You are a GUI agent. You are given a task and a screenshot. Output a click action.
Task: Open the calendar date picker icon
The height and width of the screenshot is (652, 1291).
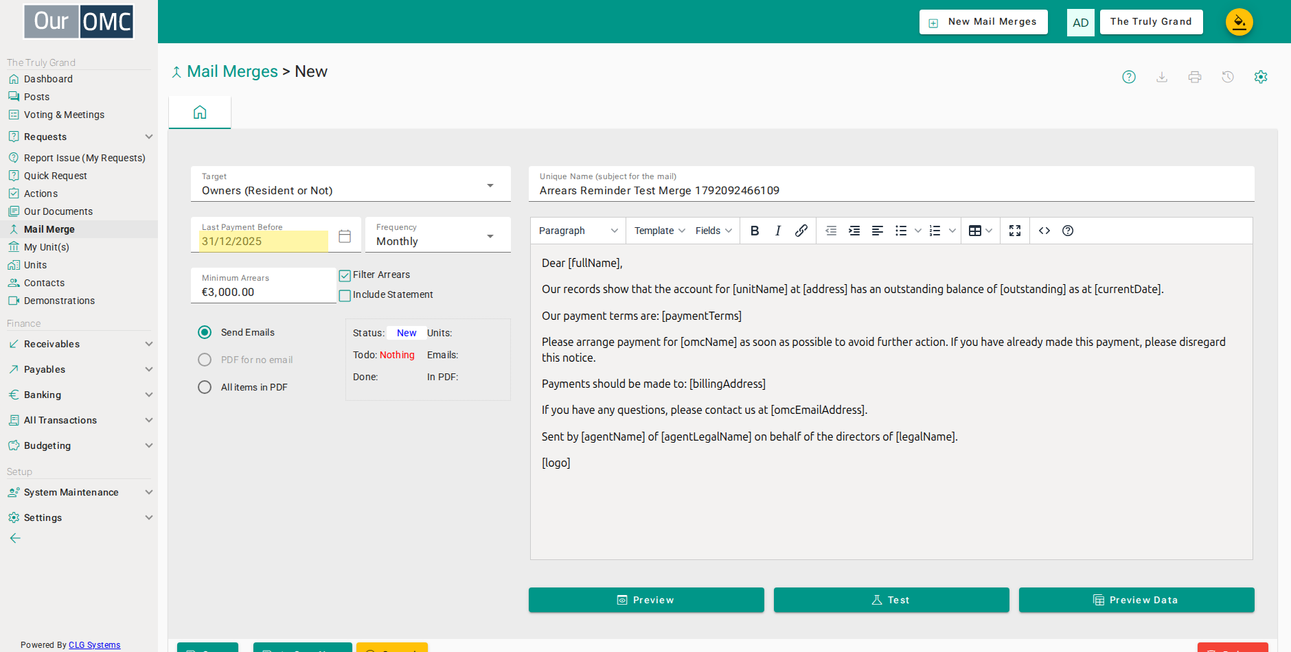click(345, 236)
